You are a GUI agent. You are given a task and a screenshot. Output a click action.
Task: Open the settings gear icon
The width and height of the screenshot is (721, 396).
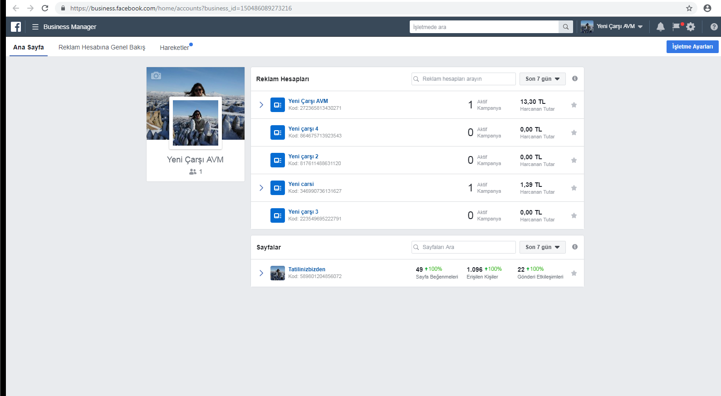point(691,27)
